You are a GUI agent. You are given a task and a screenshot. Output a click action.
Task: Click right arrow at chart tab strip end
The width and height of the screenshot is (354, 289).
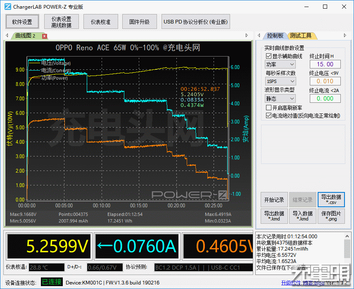pyautogui.click(x=247, y=36)
